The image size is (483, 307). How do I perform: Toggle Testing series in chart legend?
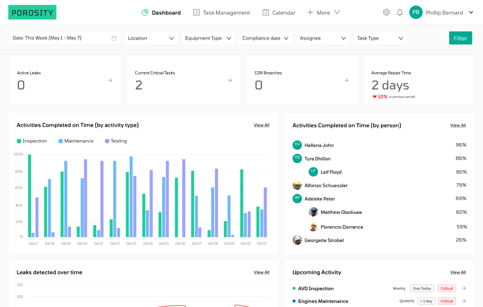click(x=116, y=141)
